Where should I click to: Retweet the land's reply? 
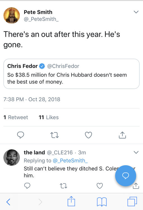63,186
